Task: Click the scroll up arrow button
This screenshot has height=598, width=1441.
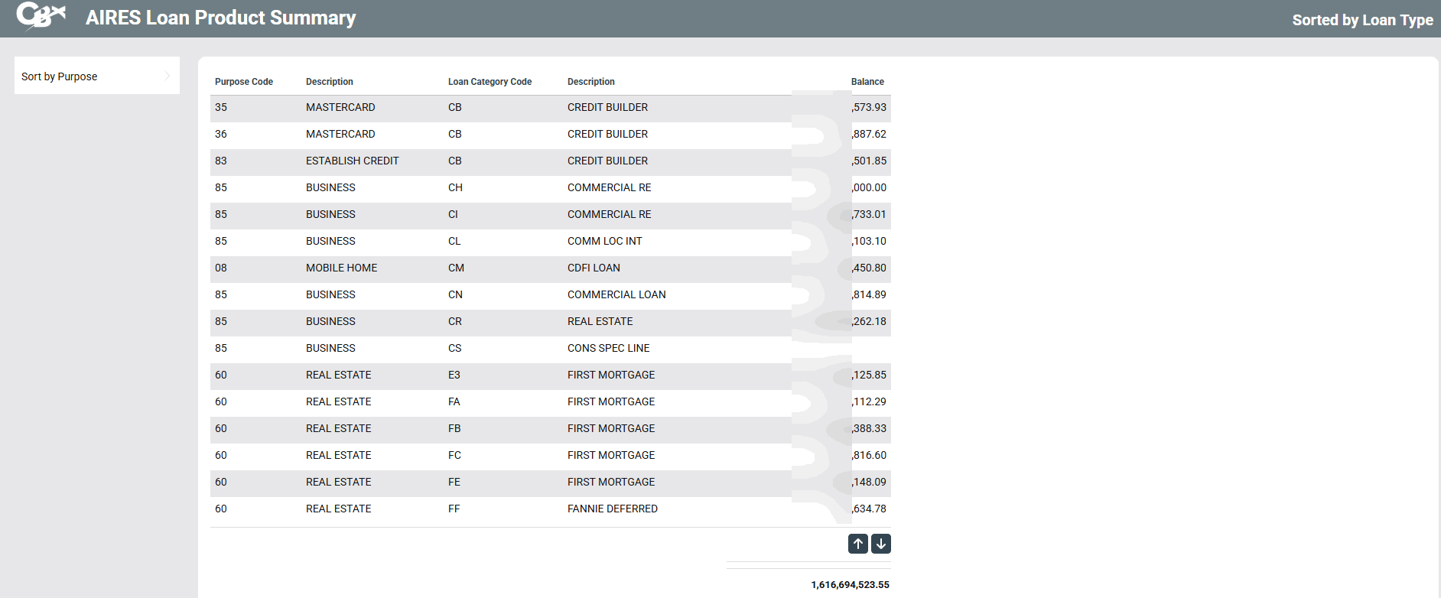Action: [x=857, y=544]
